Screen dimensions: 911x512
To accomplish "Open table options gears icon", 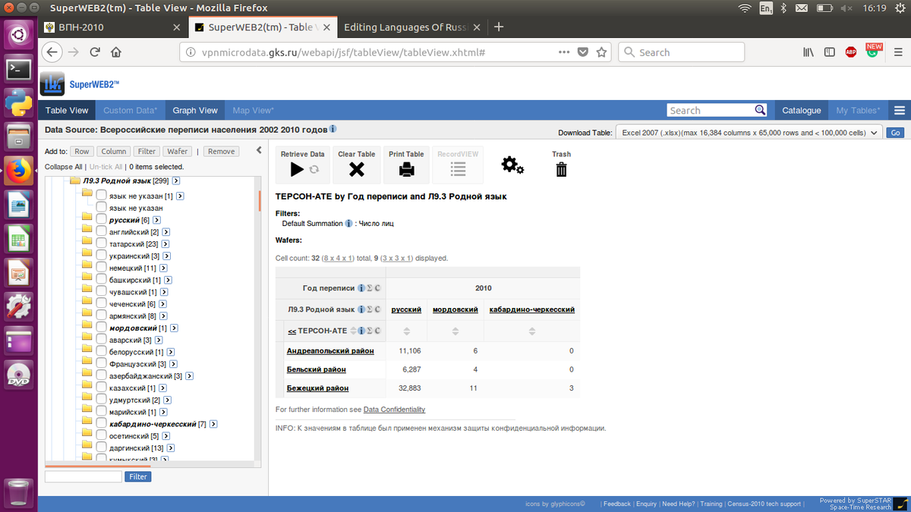I will pyautogui.click(x=512, y=165).
